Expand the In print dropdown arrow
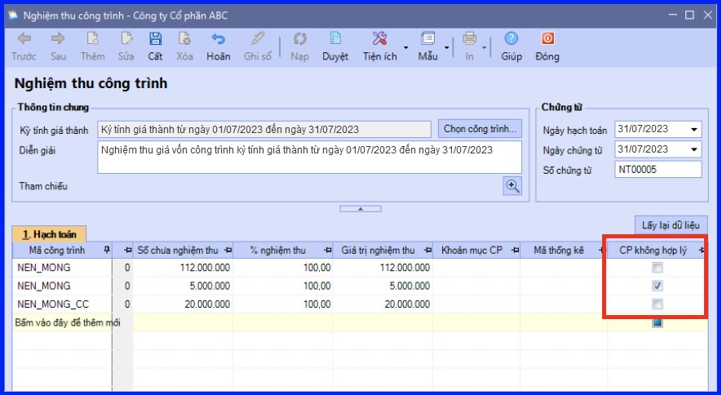The height and width of the screenshot is (395, 722). pos(484,47)
